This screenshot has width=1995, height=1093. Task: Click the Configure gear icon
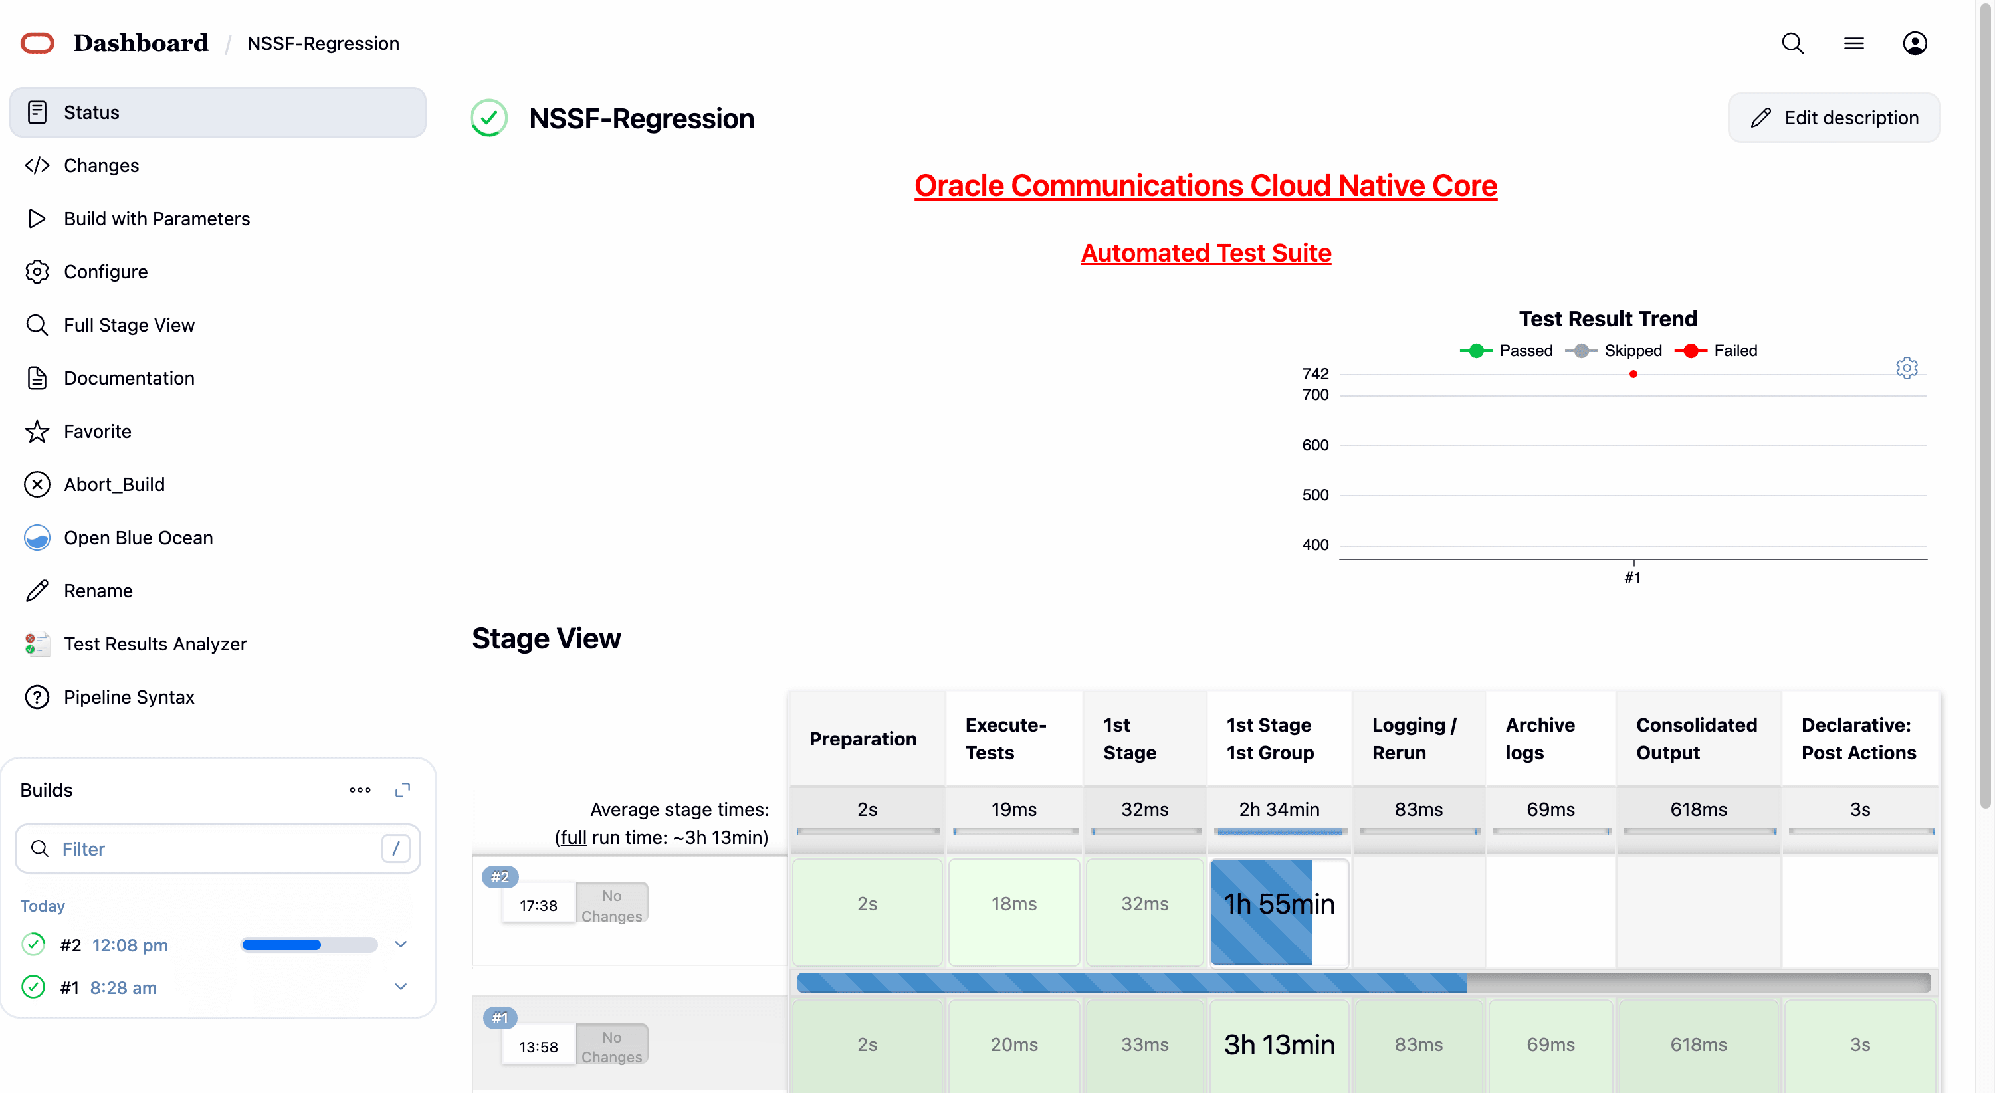tap(37, 272)
